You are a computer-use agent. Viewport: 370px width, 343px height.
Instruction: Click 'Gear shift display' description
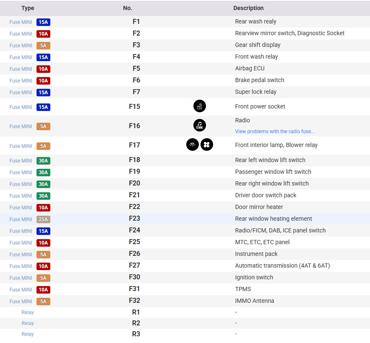[x=258, y=45]
